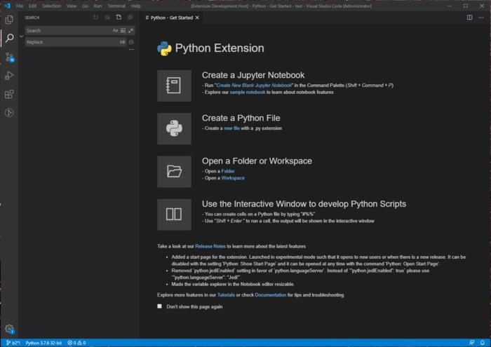
Task: Check Don't show this page again
Action: [160, 306]
